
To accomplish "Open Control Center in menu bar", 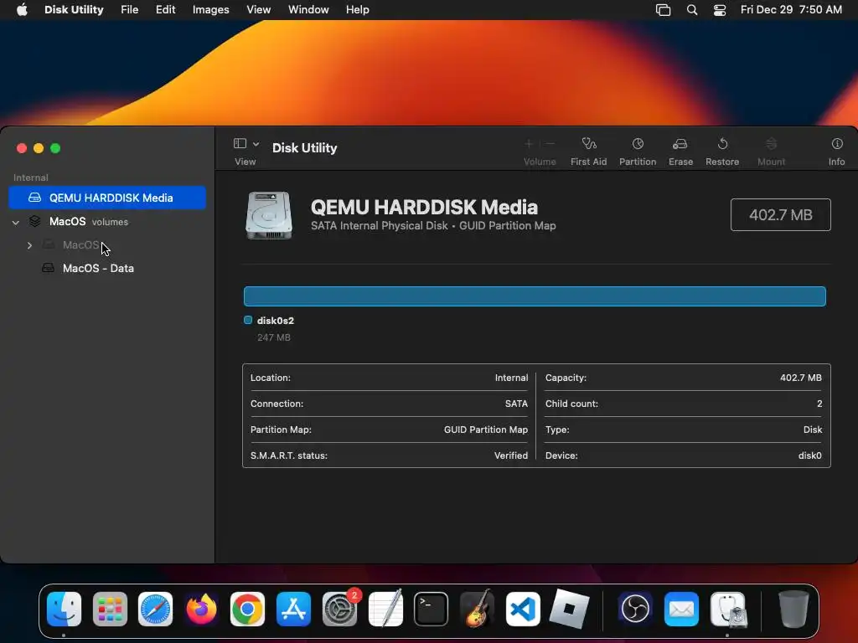I will (720, 10).
